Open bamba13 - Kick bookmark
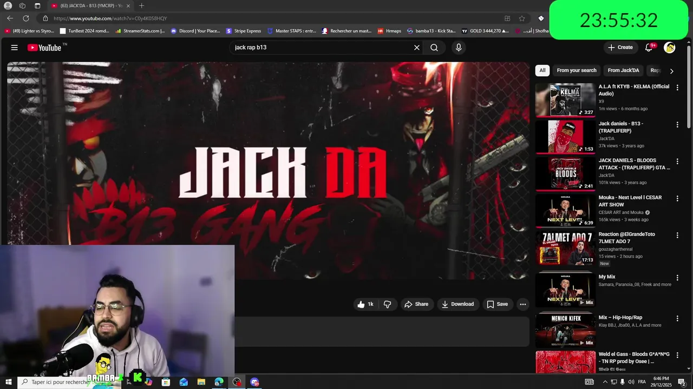The image size is (693, 389). pos(432,31)
